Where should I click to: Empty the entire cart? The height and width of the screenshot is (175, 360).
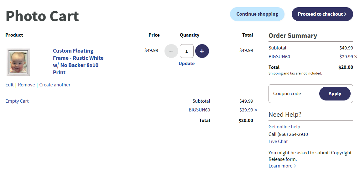17,101
